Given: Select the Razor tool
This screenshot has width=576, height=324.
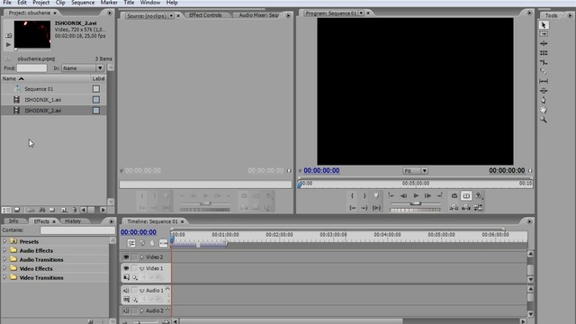Looking at the screenshot, I should pyautogui.click(x=544, y=72).
